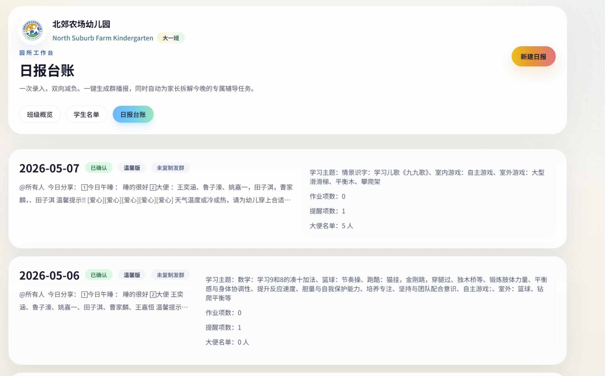
Task: Click 大便名单：5 人 line
Action: [331, 226]
